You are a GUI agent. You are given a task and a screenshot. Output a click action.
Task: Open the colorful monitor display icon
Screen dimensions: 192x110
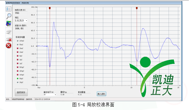click(9, 23)
